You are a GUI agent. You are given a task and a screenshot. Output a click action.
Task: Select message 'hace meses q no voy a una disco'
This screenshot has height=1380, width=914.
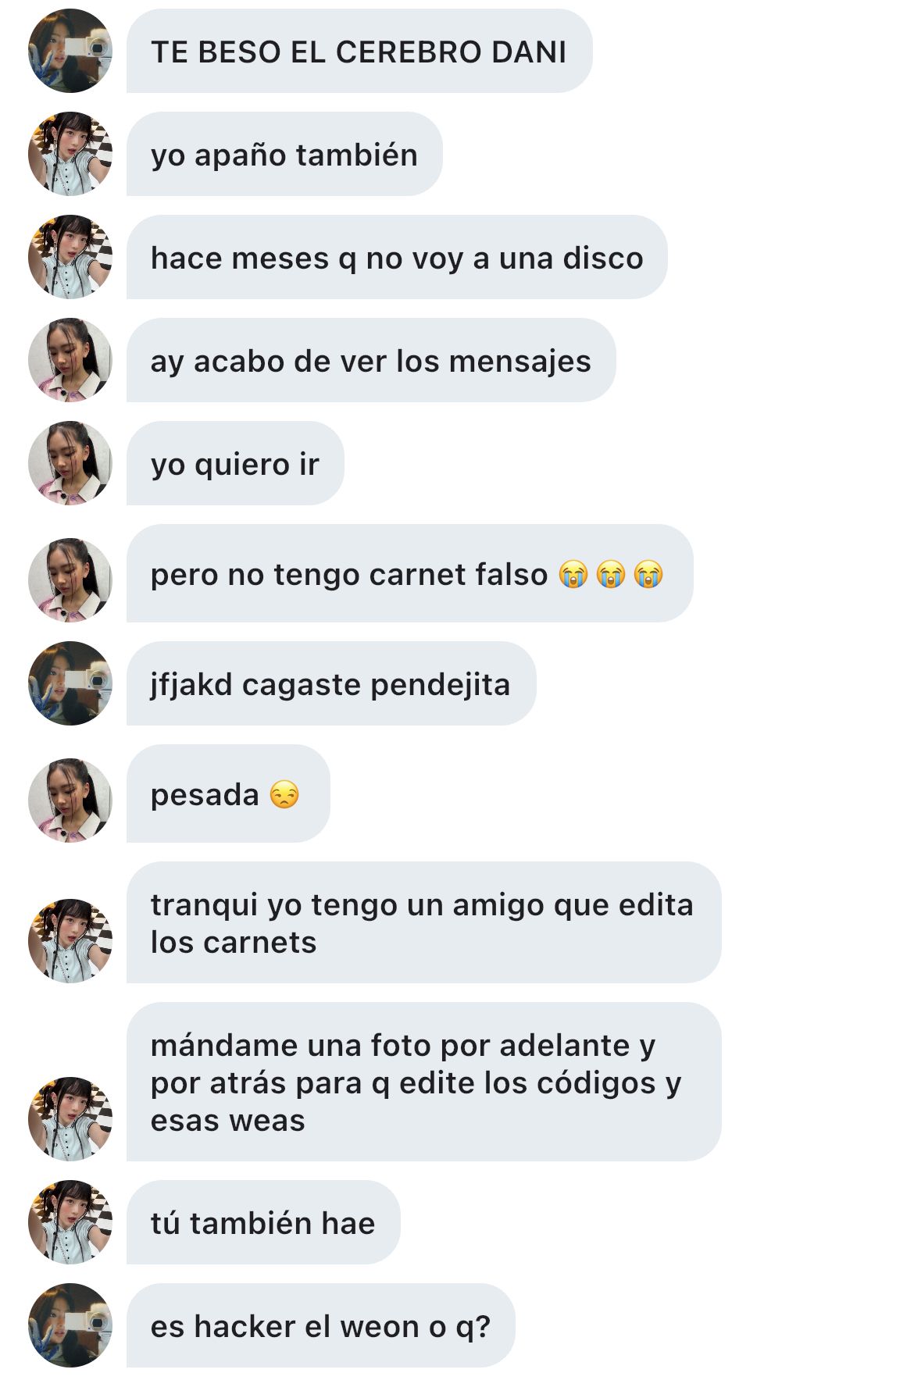click(x=397, y=257)
